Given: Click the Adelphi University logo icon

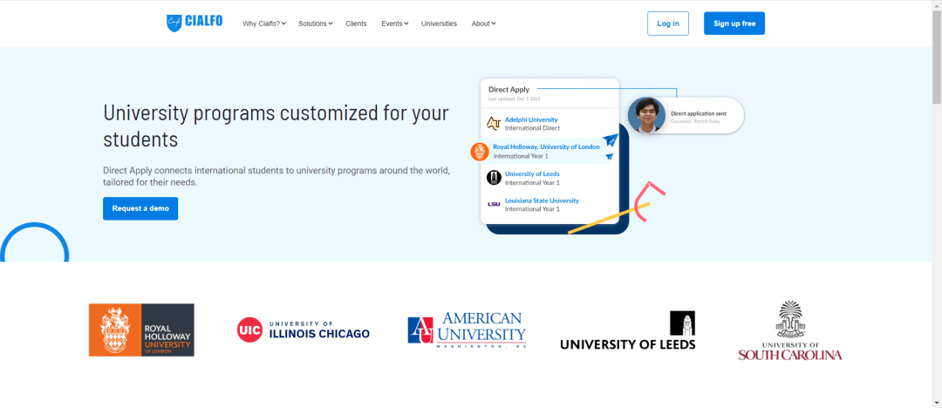Looking at the screenshot, I should coord(493,123).
